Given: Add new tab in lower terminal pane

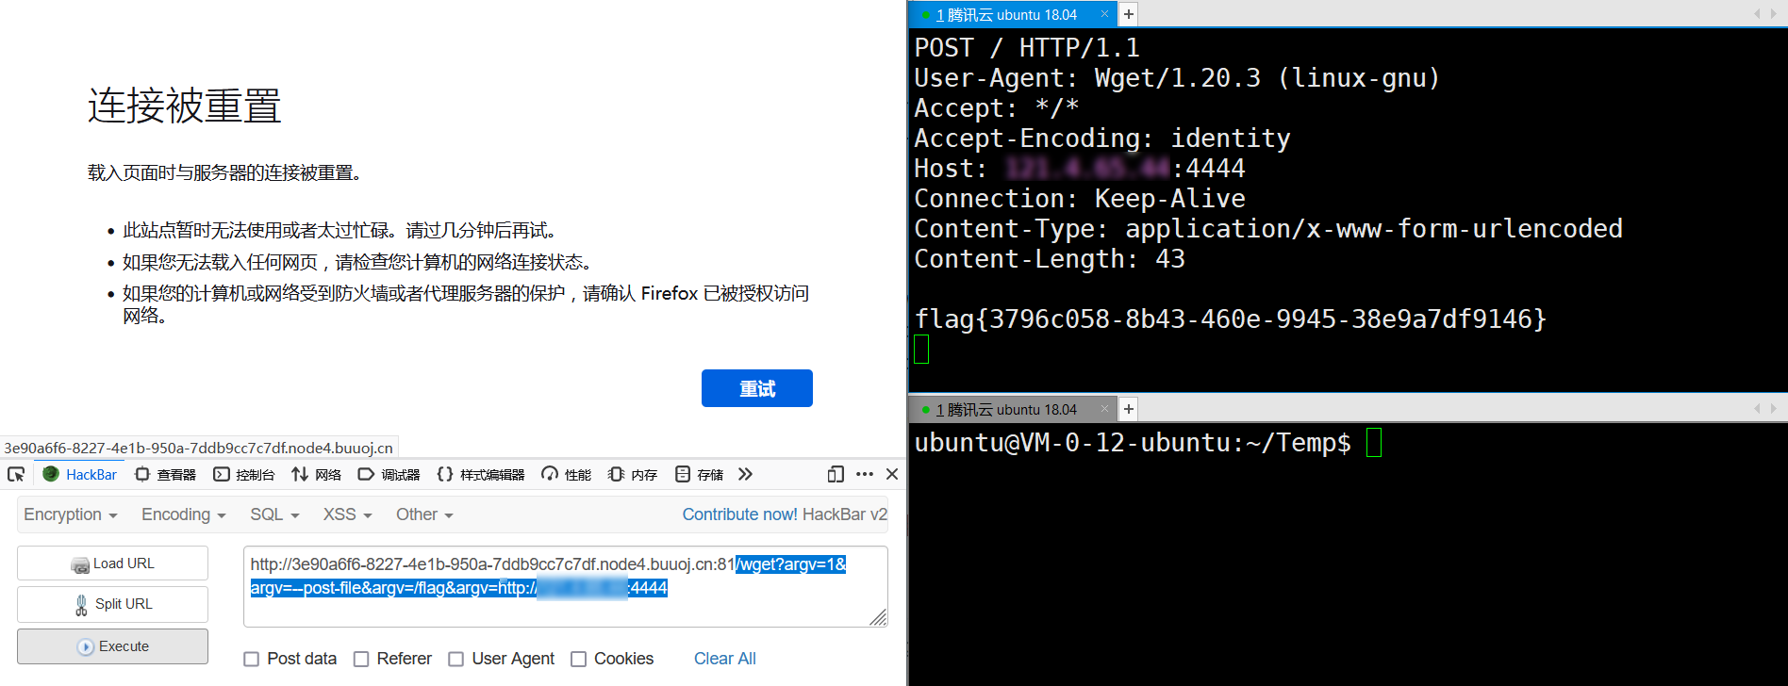Looking at the screenshot, I should point(1128,409).
